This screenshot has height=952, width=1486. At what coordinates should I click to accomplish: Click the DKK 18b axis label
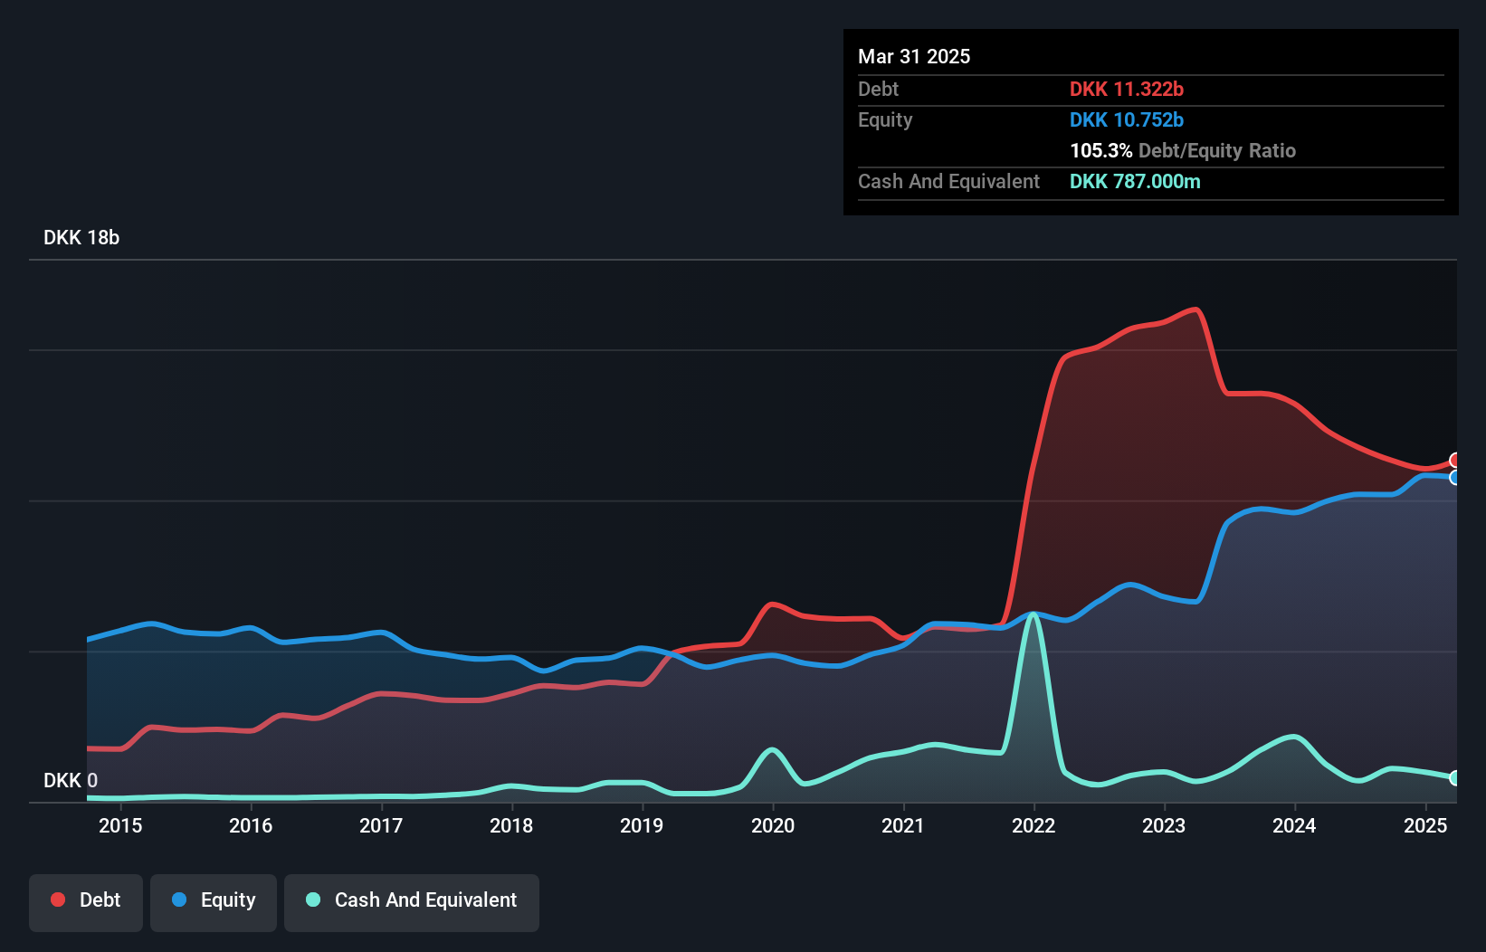point(81,237)
